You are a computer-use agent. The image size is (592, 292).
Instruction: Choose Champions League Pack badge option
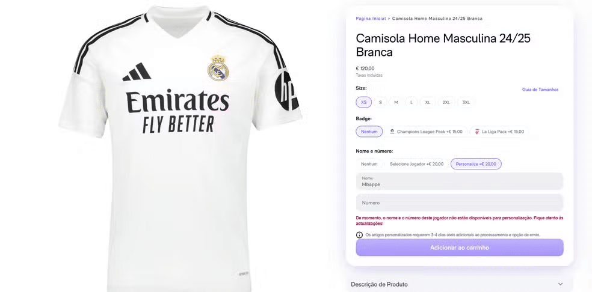click(x=426, y=132)
